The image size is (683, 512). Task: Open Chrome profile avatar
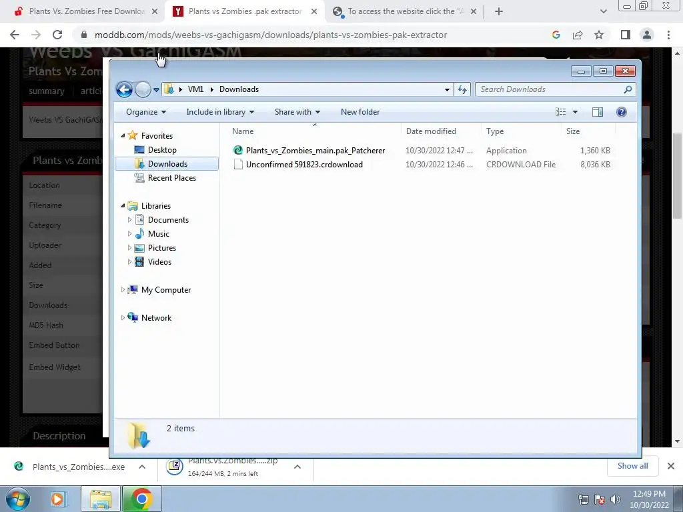(x=647, y=35)
